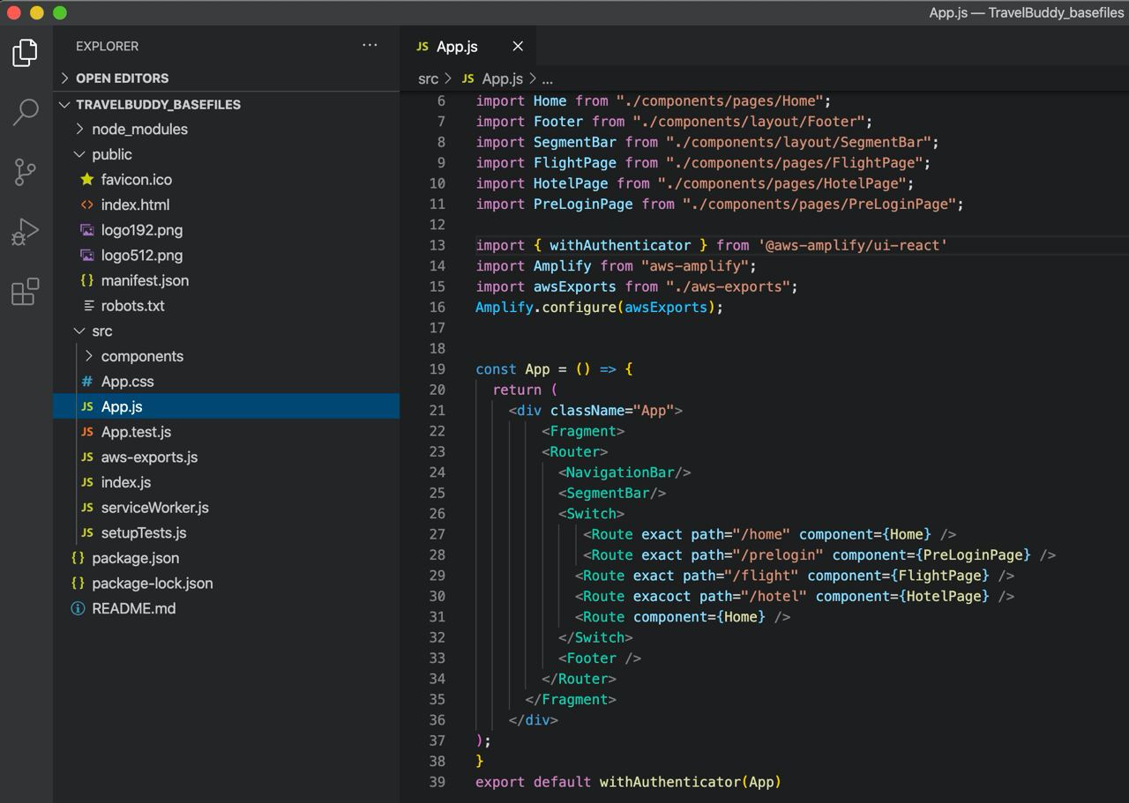Close the App.js editor tab
Image resolution: width=1129 pixels, height=803 pixels.
(x=518, y=47)
